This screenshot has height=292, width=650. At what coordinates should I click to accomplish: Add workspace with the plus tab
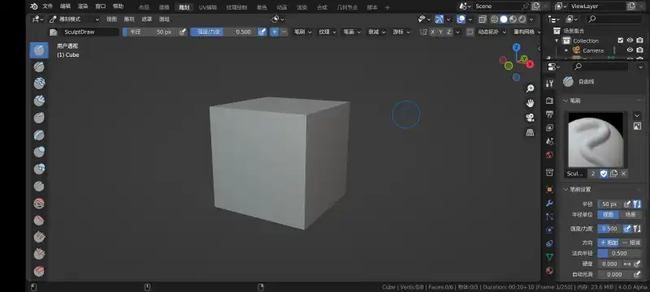click(388, 7)
